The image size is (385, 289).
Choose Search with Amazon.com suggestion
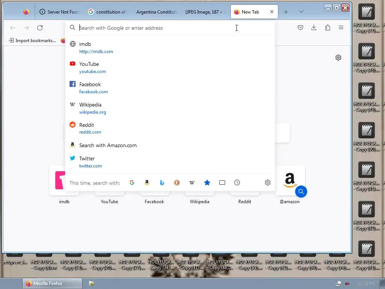point(170,145)
